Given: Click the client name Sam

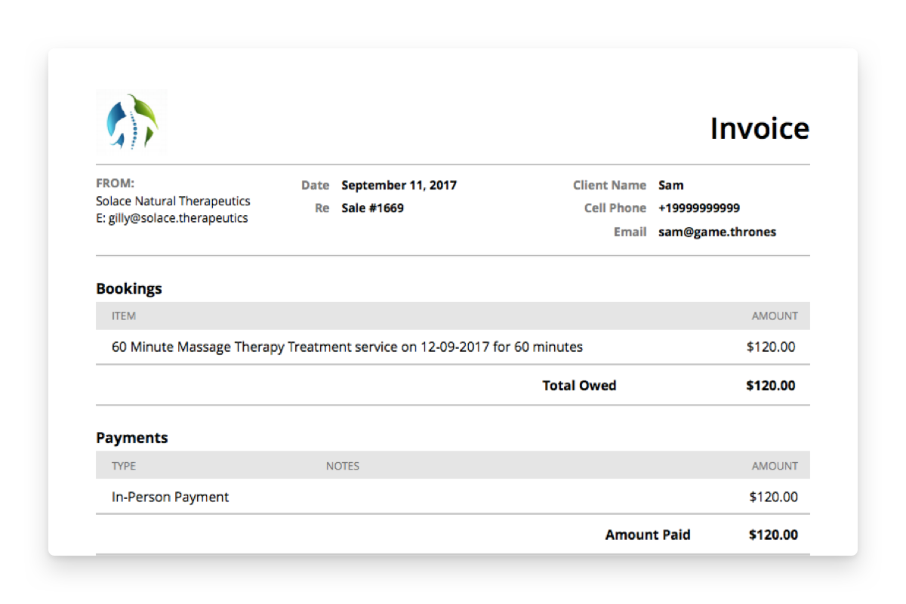Looking at the screenshot, I should [x=670, y=185].
